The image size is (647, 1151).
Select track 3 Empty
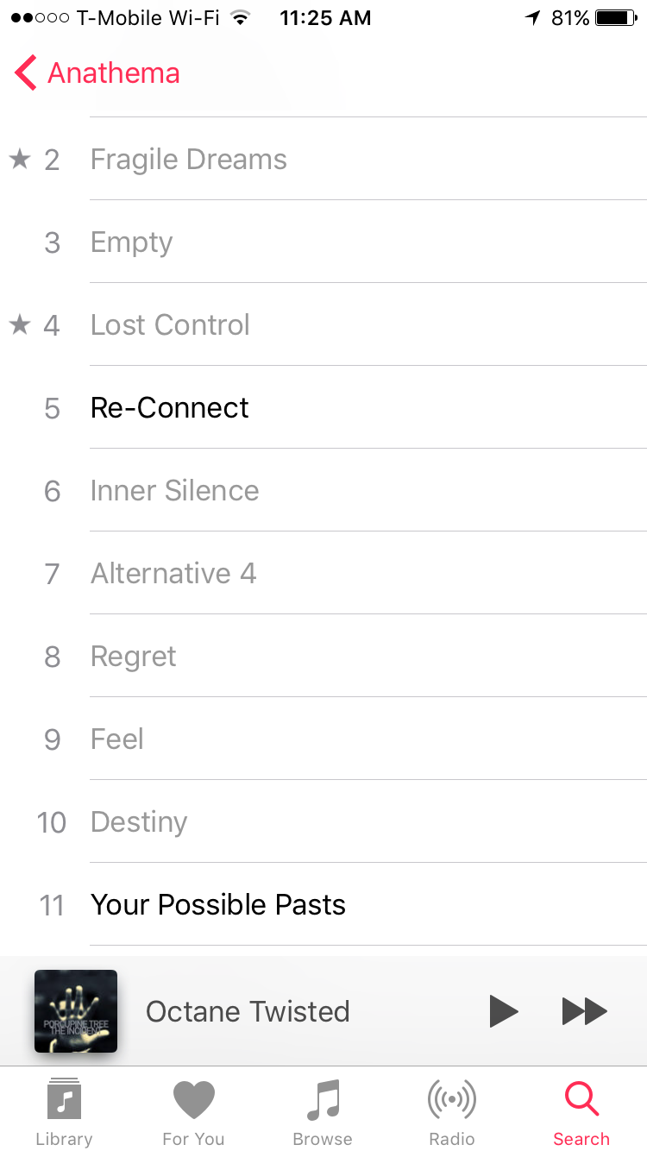[x=323, y=242]
